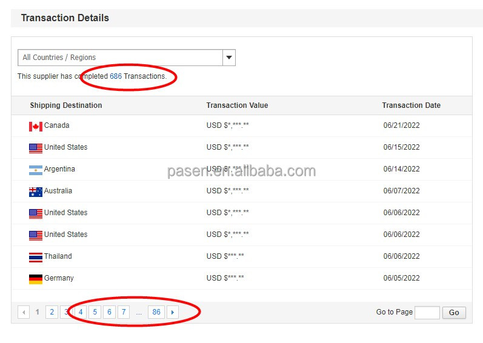This screenshot has width=483, height=343.
Task: Go to page 2 of transactions
Action: point(52,312)
